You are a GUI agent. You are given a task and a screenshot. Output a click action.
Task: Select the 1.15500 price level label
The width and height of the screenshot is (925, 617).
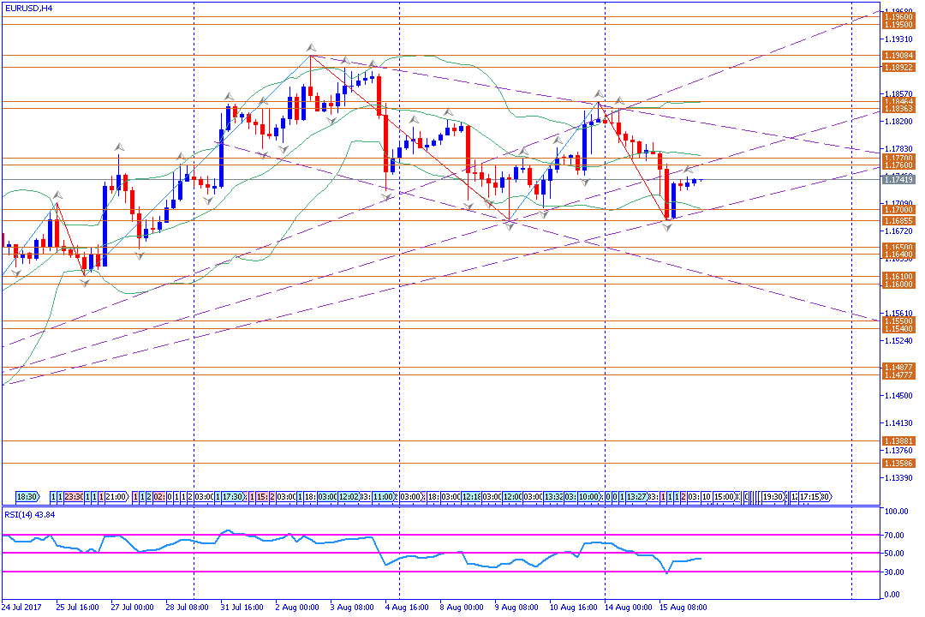coord(898,321)
